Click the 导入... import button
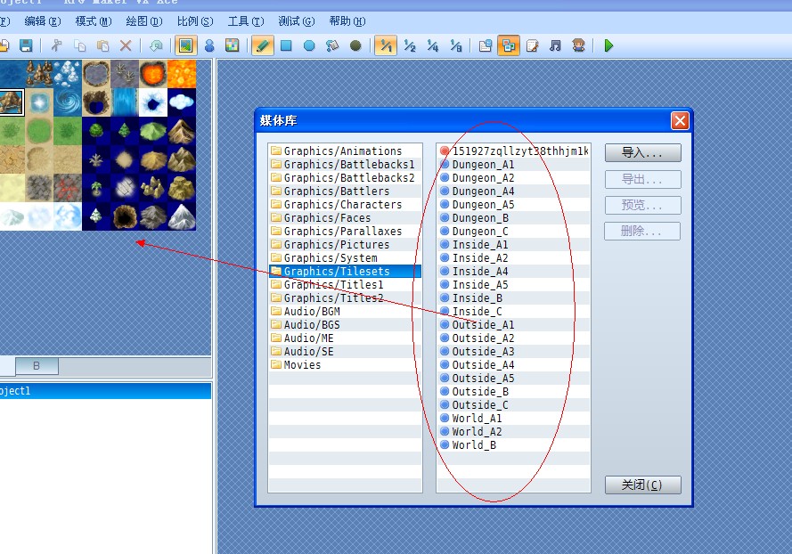The height and width of the screenshot is (554, 792). pos(642,152)
